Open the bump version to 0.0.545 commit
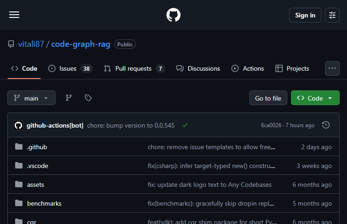The width and height of the screenshot is (347, 224). [131, 125]
